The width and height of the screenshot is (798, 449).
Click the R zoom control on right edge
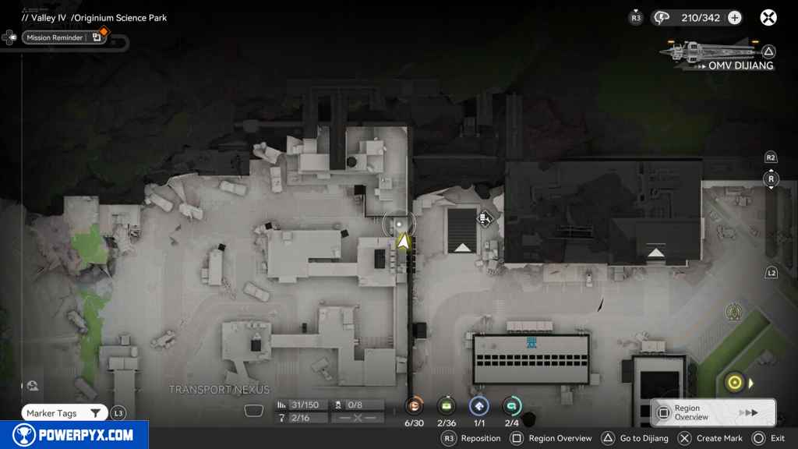point(771,179)
